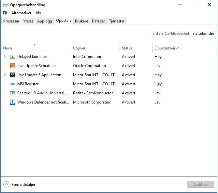Click the Oracle Corporation publisher cell
Viewport: 218px width, 193px height.
(x=89, y=66)
